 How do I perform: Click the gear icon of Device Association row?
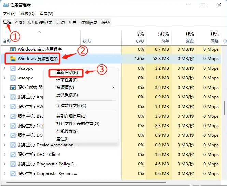click(13, 145)
